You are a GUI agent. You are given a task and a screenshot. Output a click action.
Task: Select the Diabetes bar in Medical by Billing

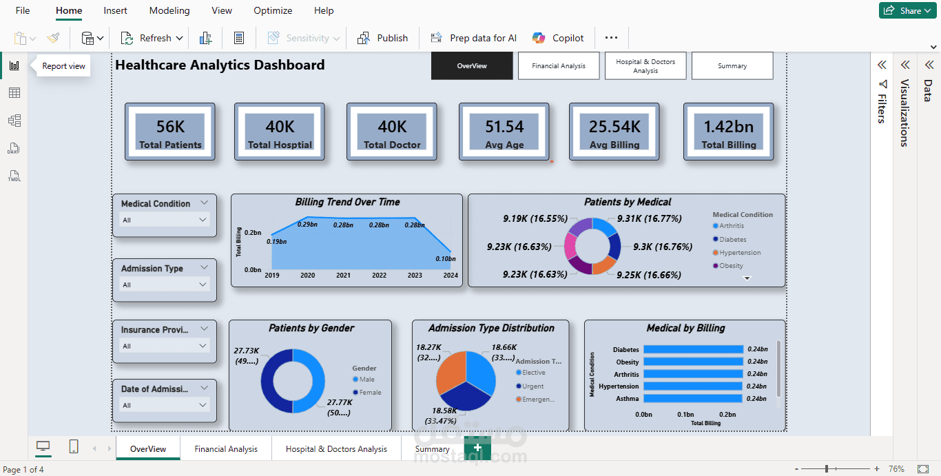point(694,349)
